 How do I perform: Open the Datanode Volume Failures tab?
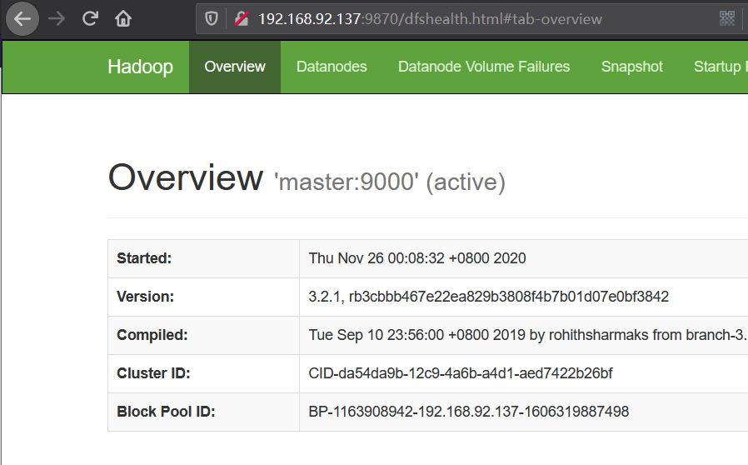[484, 67]
